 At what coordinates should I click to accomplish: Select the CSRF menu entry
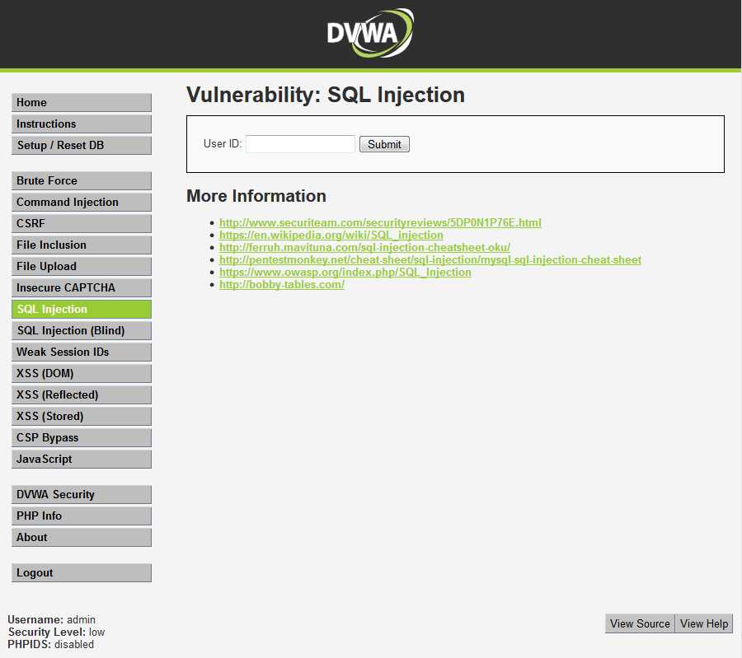(x=82, y=223)
